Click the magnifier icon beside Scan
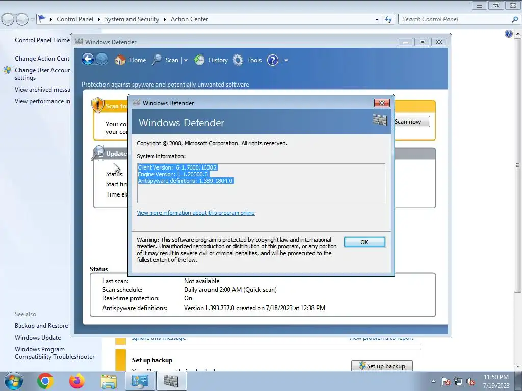 (x=157, y=60)
